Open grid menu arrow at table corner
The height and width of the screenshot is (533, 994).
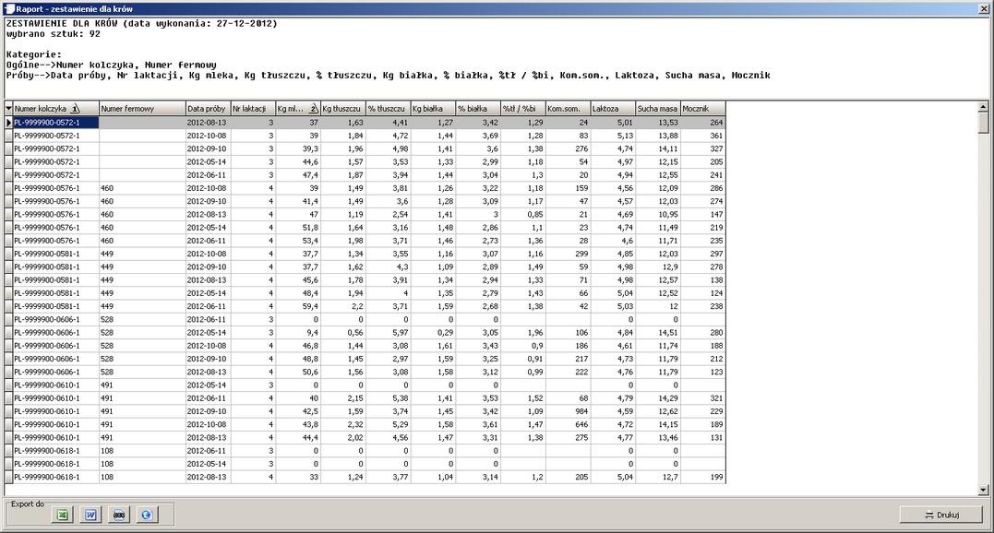point(8,109)
